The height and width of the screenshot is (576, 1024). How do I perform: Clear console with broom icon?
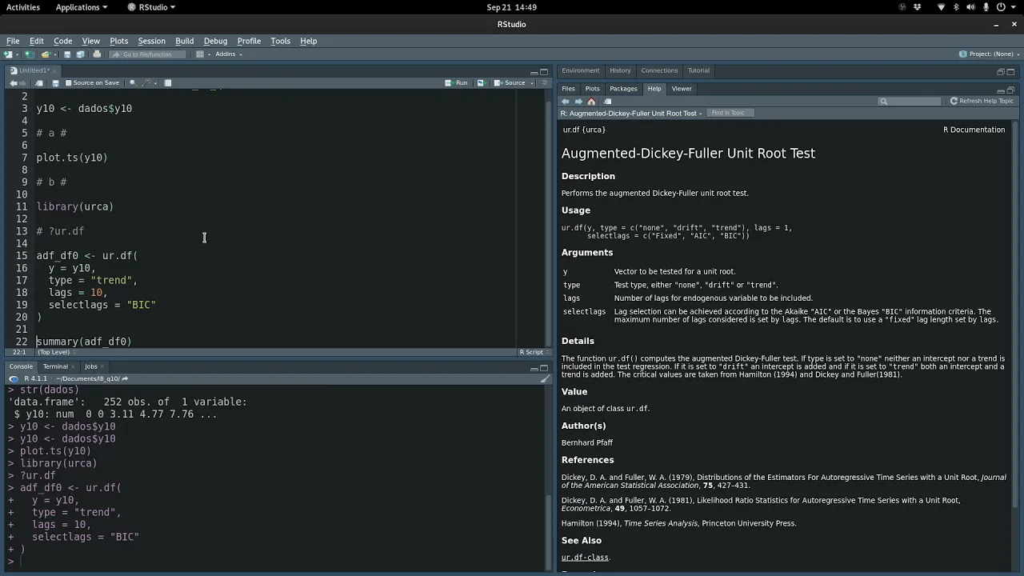(545, 379)
